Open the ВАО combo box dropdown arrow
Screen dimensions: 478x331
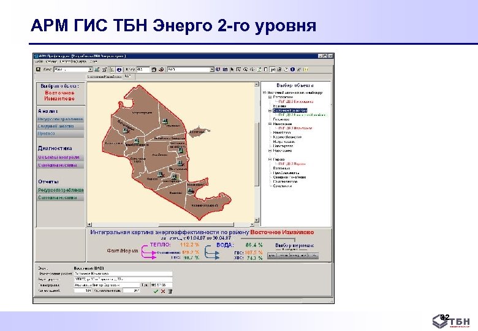[212, 69]
